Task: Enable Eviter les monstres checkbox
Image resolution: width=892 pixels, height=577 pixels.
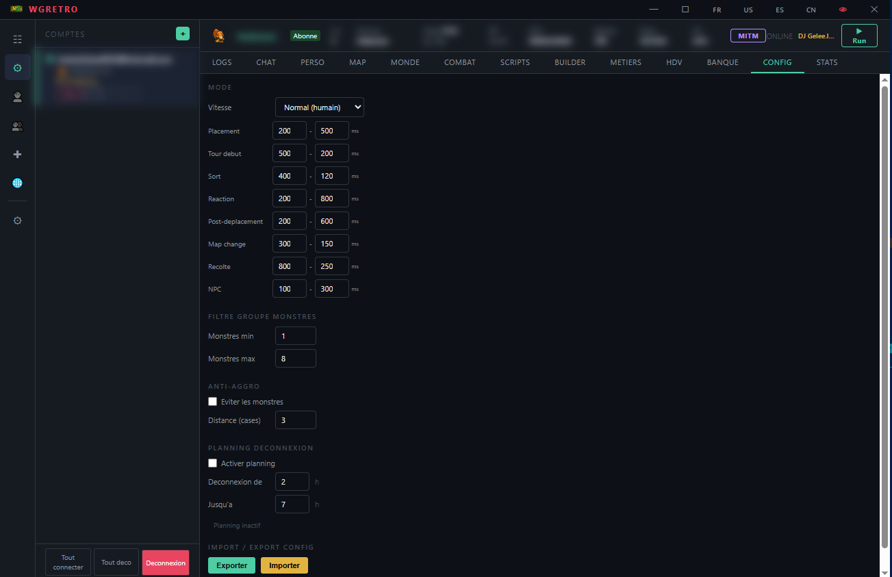Action: (212, 402)
